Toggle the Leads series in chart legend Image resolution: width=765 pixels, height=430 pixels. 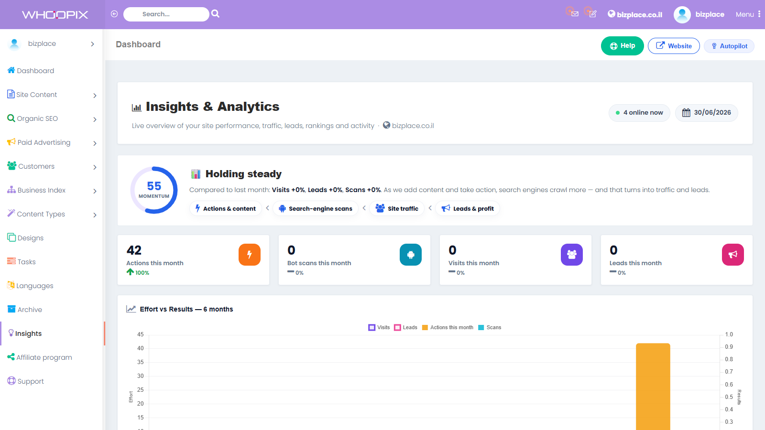405,328
